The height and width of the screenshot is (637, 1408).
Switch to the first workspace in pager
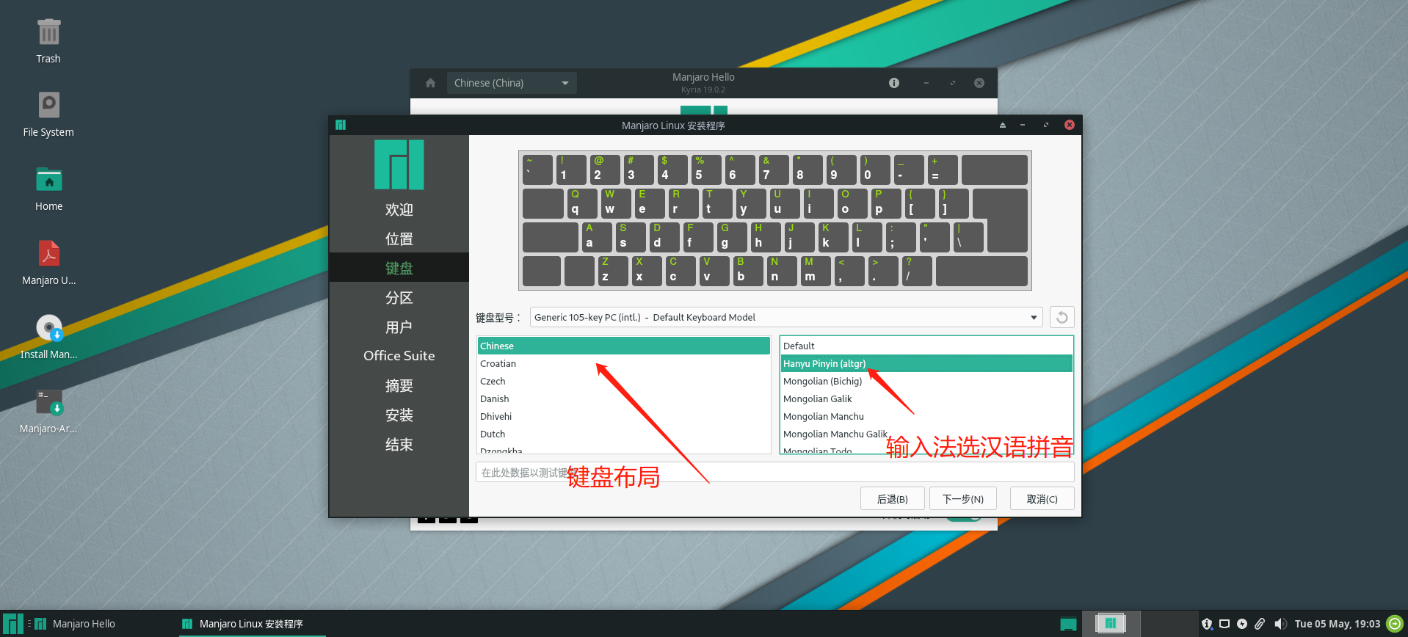pos(1110,624)
